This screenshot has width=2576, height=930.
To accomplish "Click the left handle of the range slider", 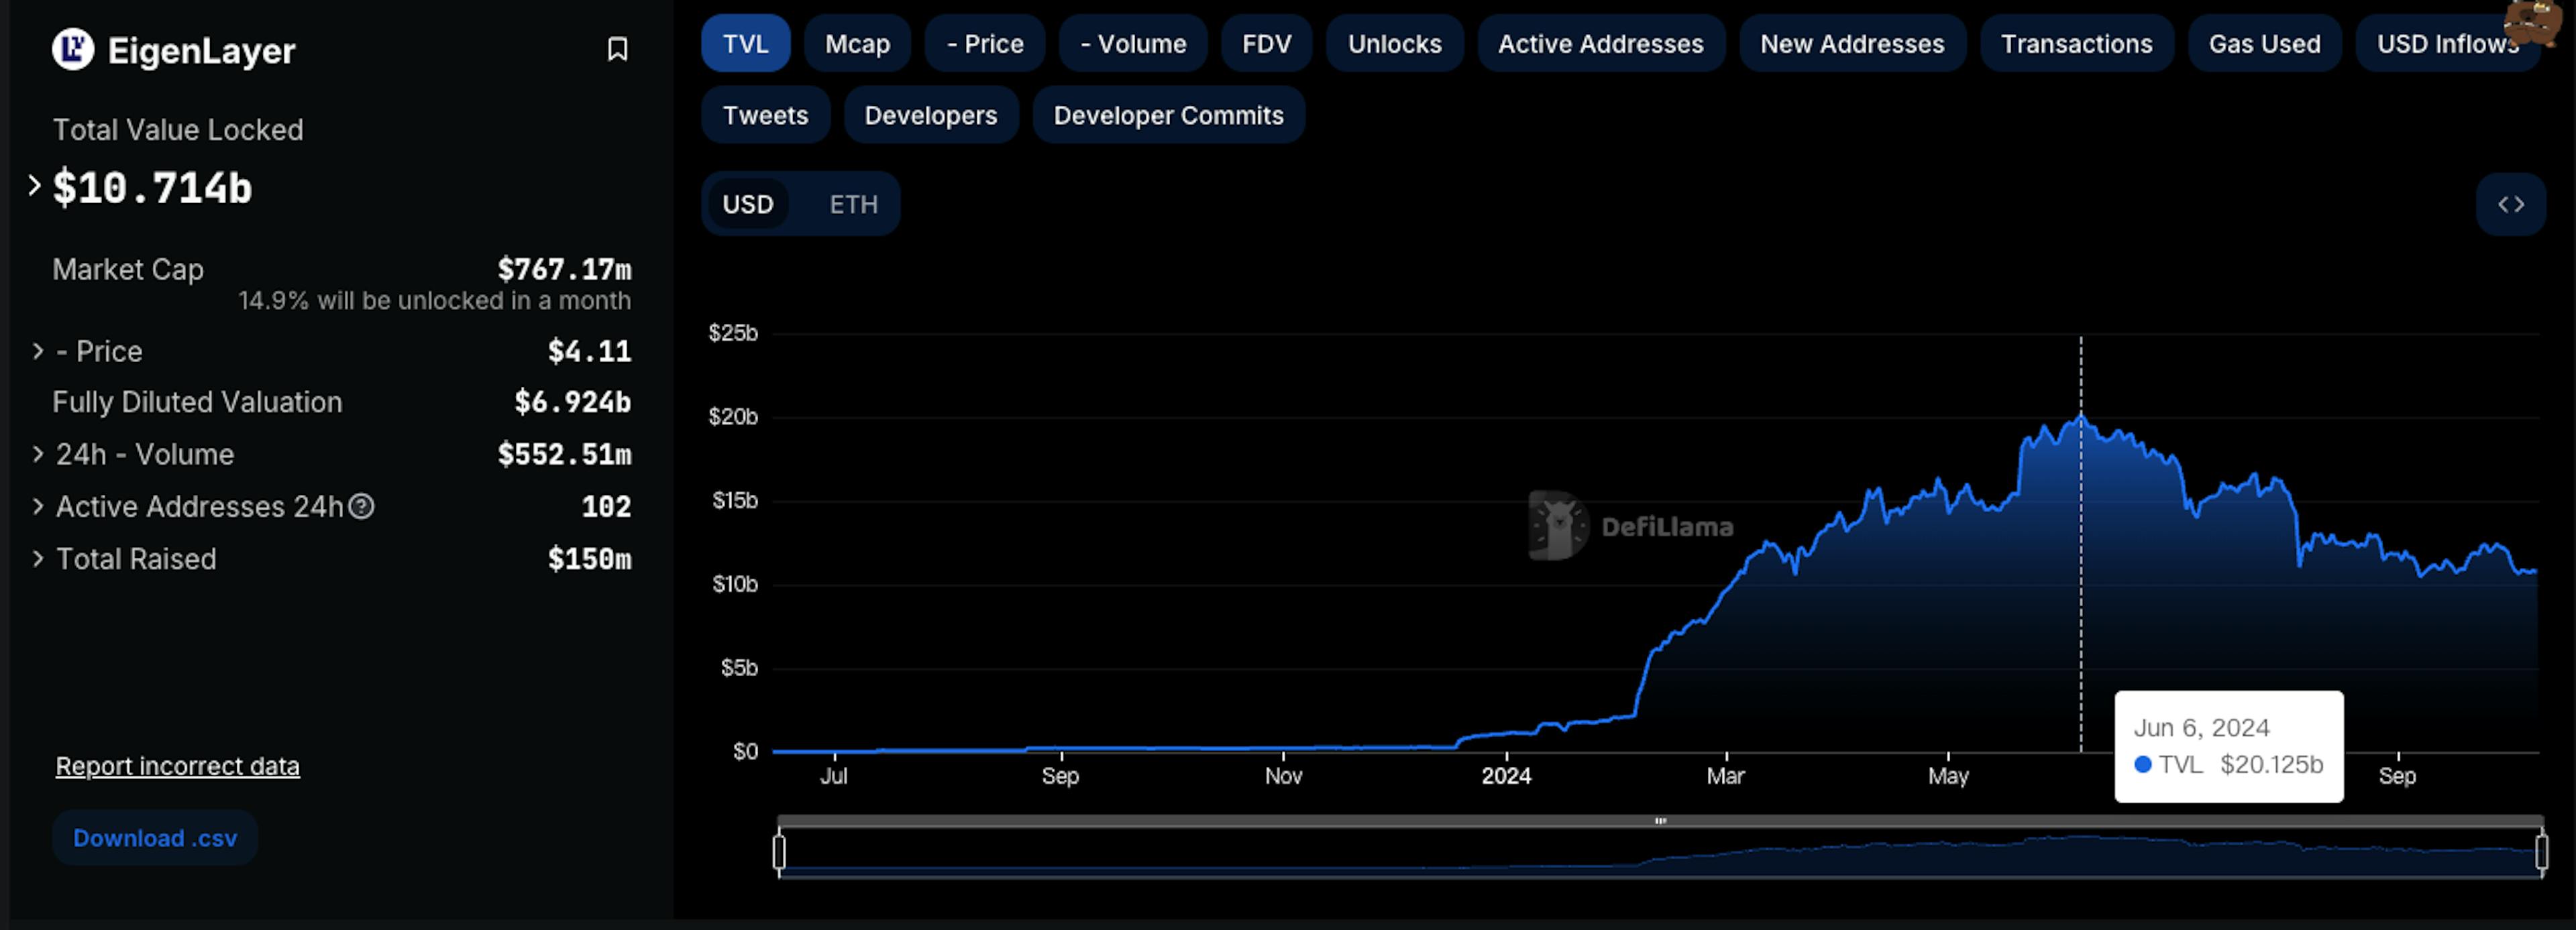I will pos(779,852).
